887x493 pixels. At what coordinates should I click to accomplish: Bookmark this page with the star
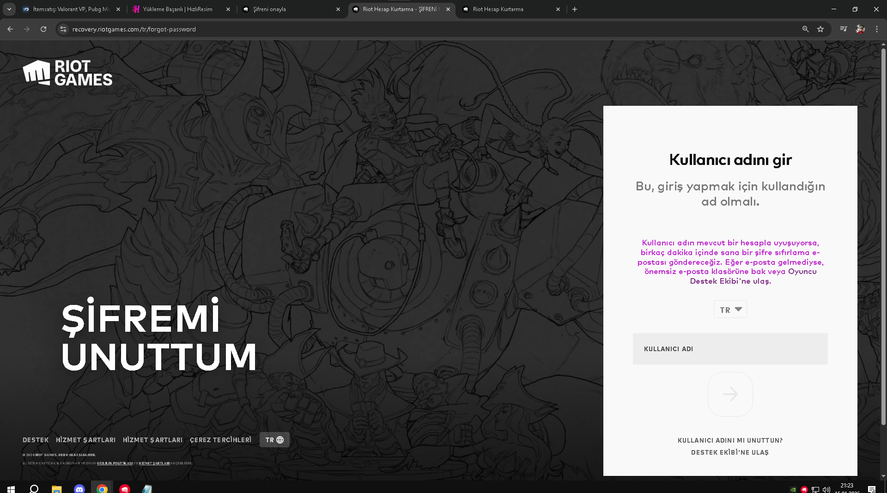click(820, 29)
